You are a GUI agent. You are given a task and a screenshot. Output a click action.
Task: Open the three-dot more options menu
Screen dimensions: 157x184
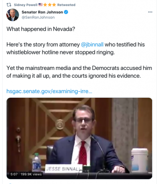coord(150,12)
